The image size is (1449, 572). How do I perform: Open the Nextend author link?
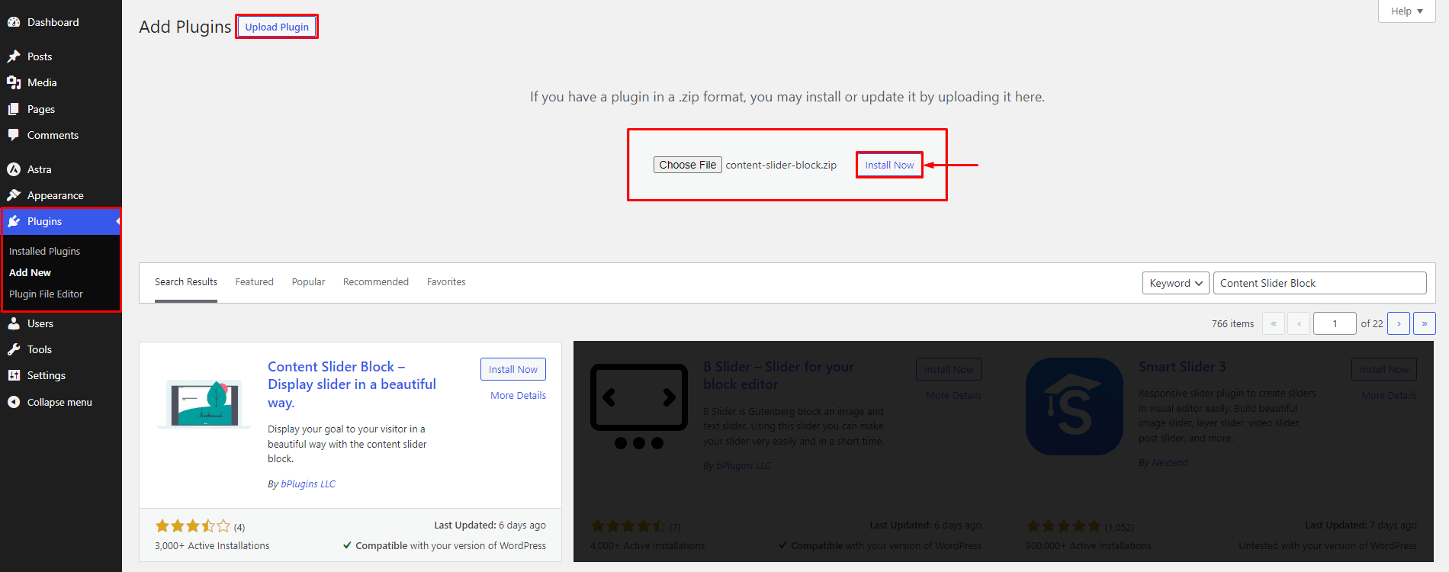click(1169, 462)
